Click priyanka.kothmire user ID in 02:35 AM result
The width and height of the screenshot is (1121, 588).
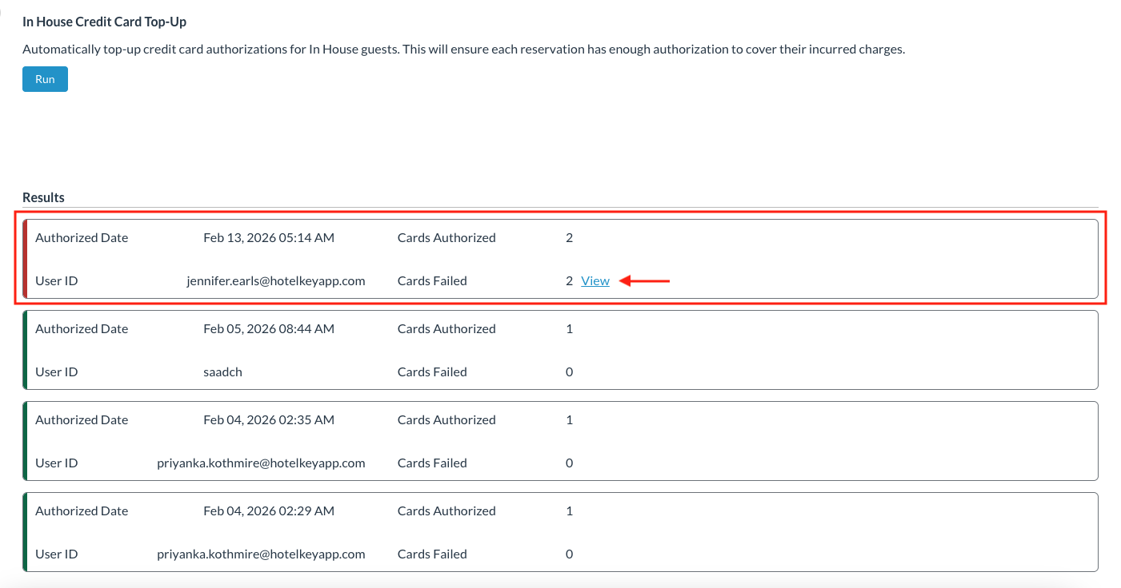coord(261,463)
